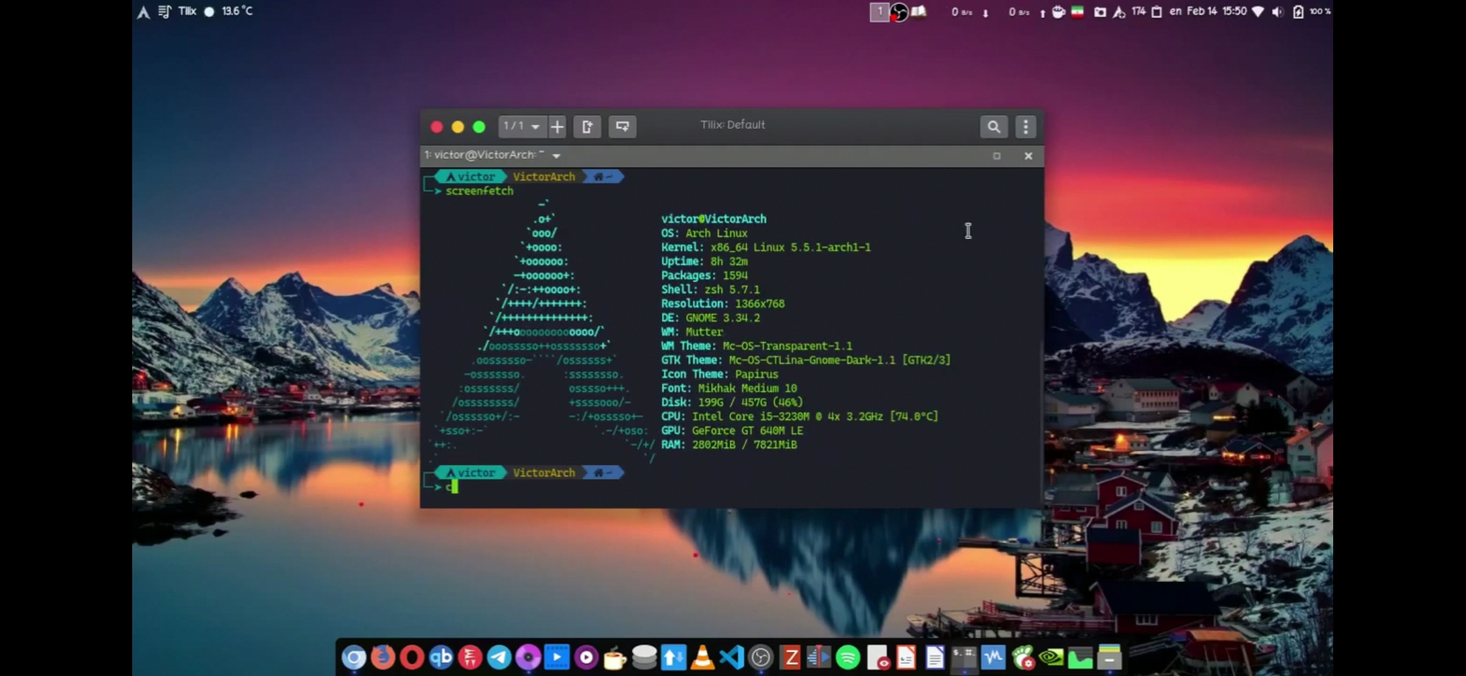This screenshot has height=676, width=1466.
Task: Click the add terminal right split button
Action: 587,126
